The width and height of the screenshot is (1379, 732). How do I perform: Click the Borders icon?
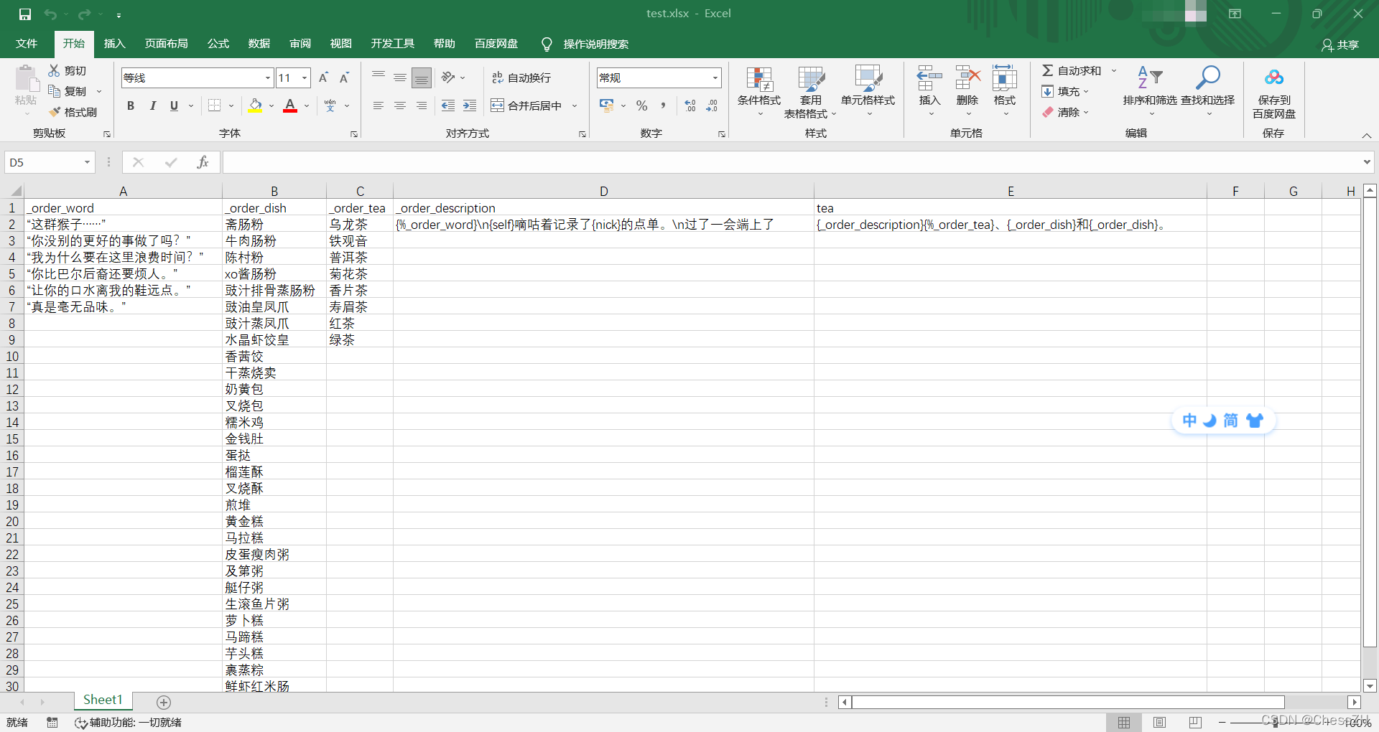pos(214,105)
